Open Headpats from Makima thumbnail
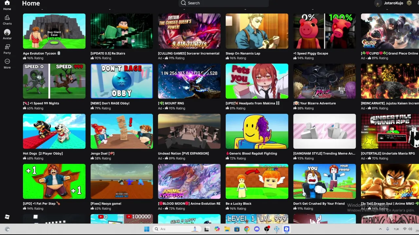 (257, 81)
